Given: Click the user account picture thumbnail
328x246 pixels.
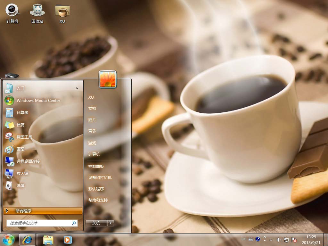Looking at the screenshot, I should click(108, 79).
